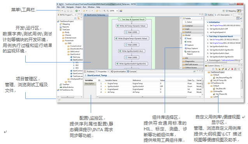Select Add Capture to Report palette item

click(x=192, y=53)
